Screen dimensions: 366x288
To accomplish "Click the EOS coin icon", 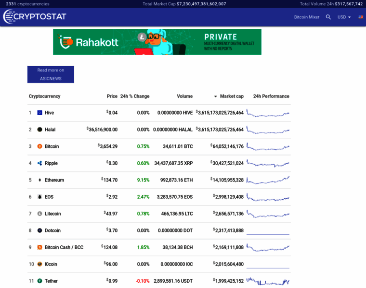I will pos(39,197).
